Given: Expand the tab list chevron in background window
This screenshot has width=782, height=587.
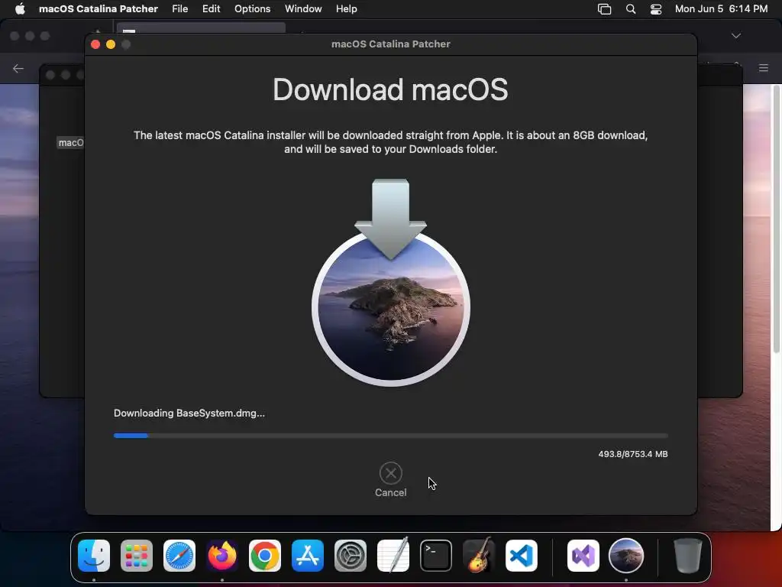Looking at the screenshot, I should tap(736, 36).
